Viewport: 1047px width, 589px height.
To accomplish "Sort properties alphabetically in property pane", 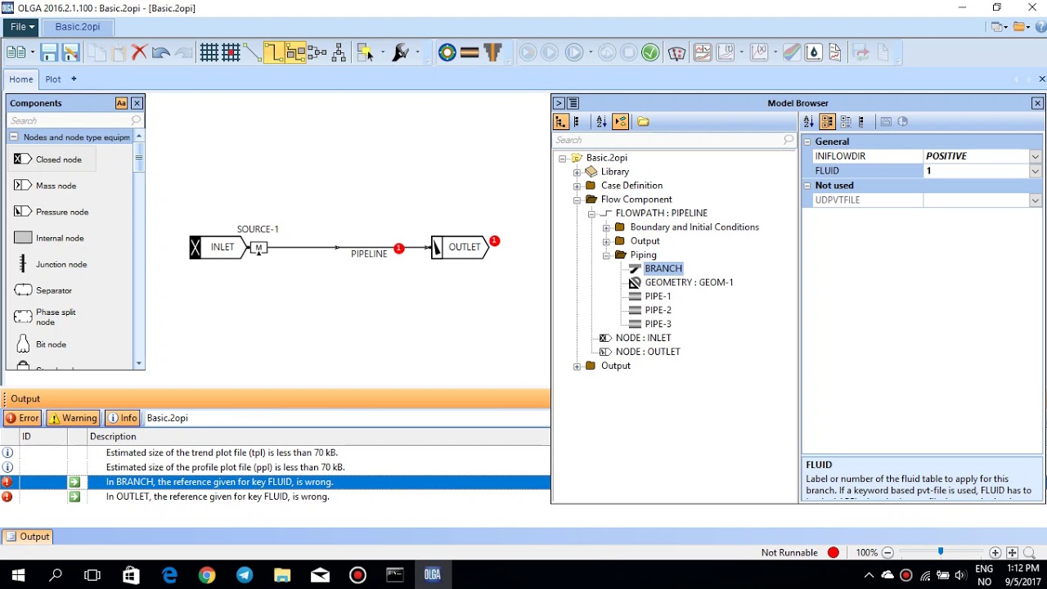I will pos(809,122).
